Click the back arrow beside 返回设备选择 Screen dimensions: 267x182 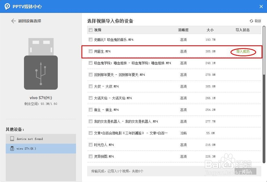(13, 21)
